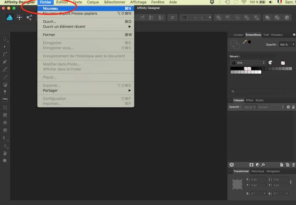Open the Affichage menu
The width and height of the screenshot is (296, 205).
pos(138,2)
